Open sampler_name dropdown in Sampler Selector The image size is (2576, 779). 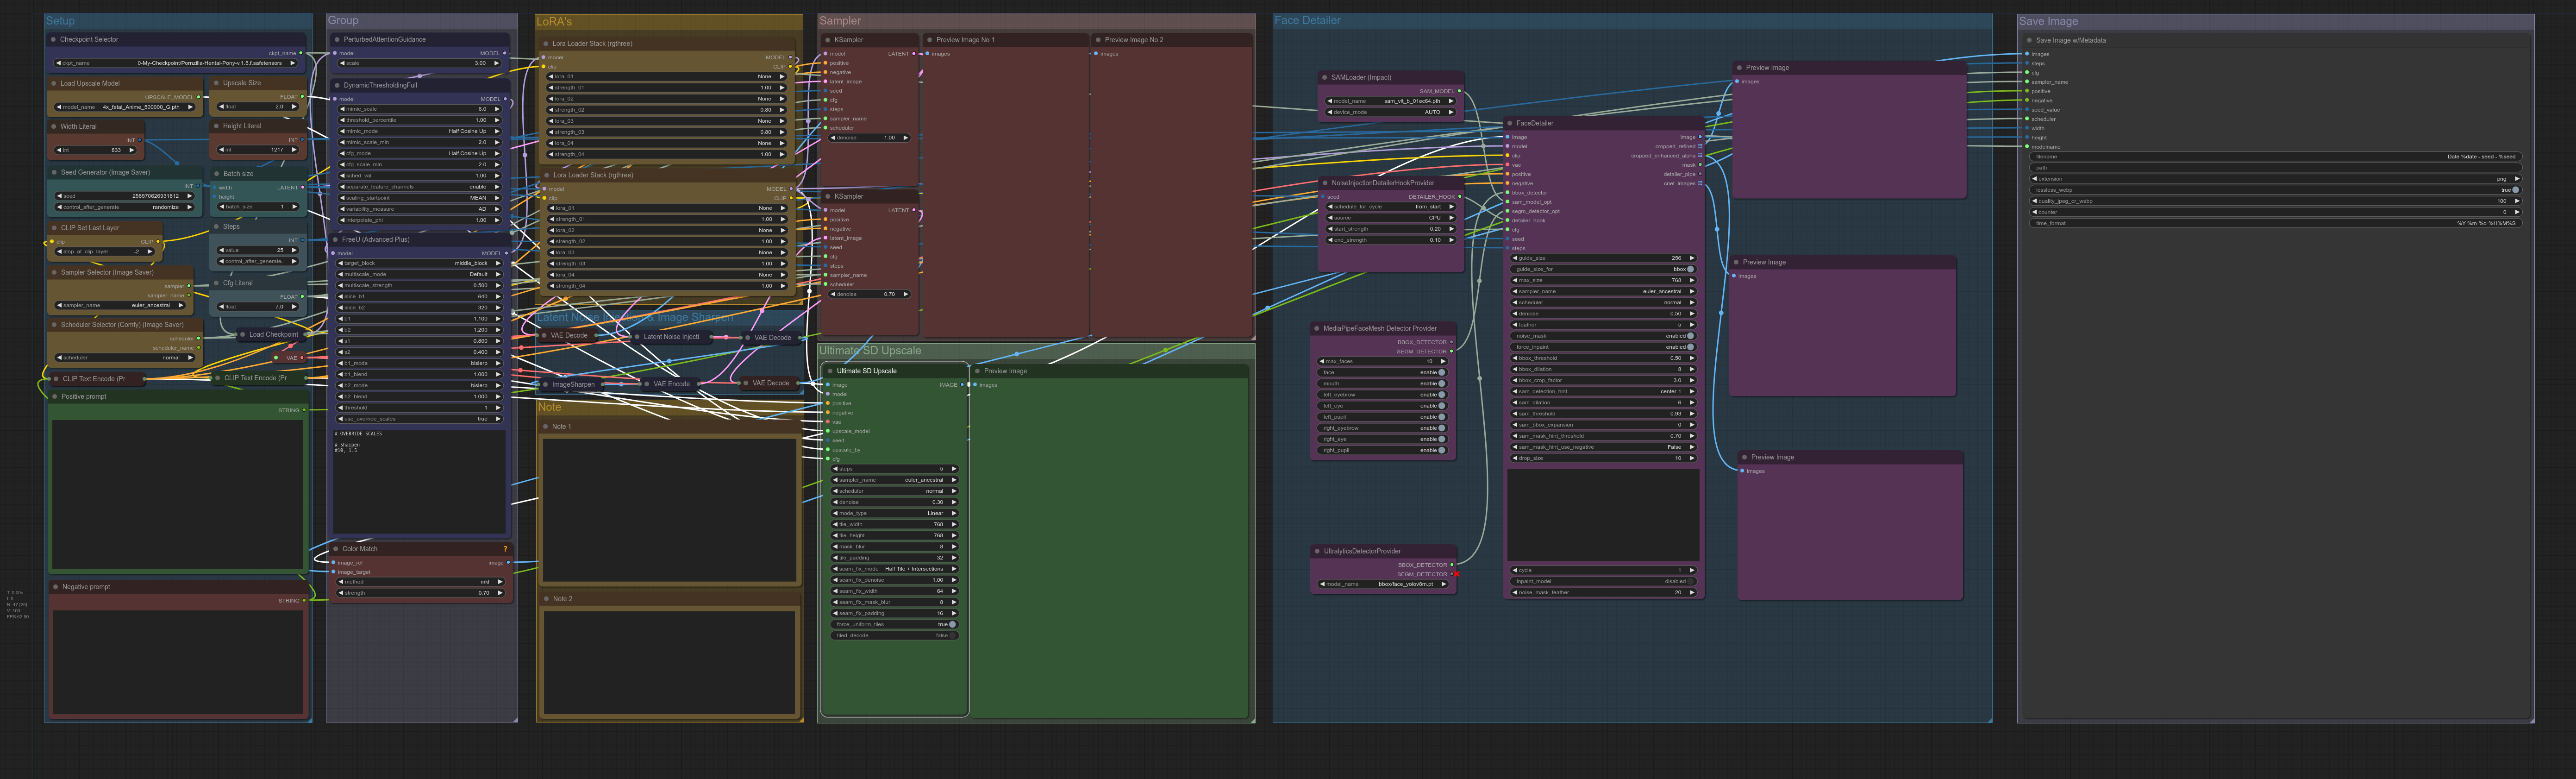(121, 306)
